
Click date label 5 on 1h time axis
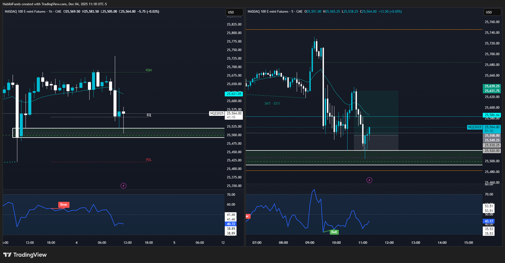click(174, 243)
